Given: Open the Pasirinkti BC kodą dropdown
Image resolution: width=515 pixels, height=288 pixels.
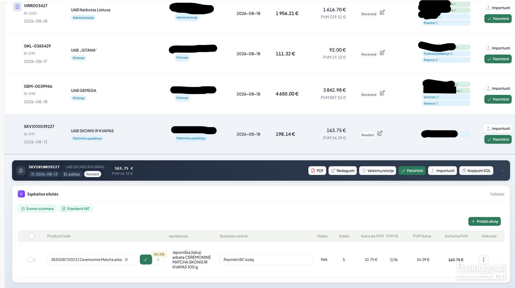Looking at the screenshot, I should [266, 260].
